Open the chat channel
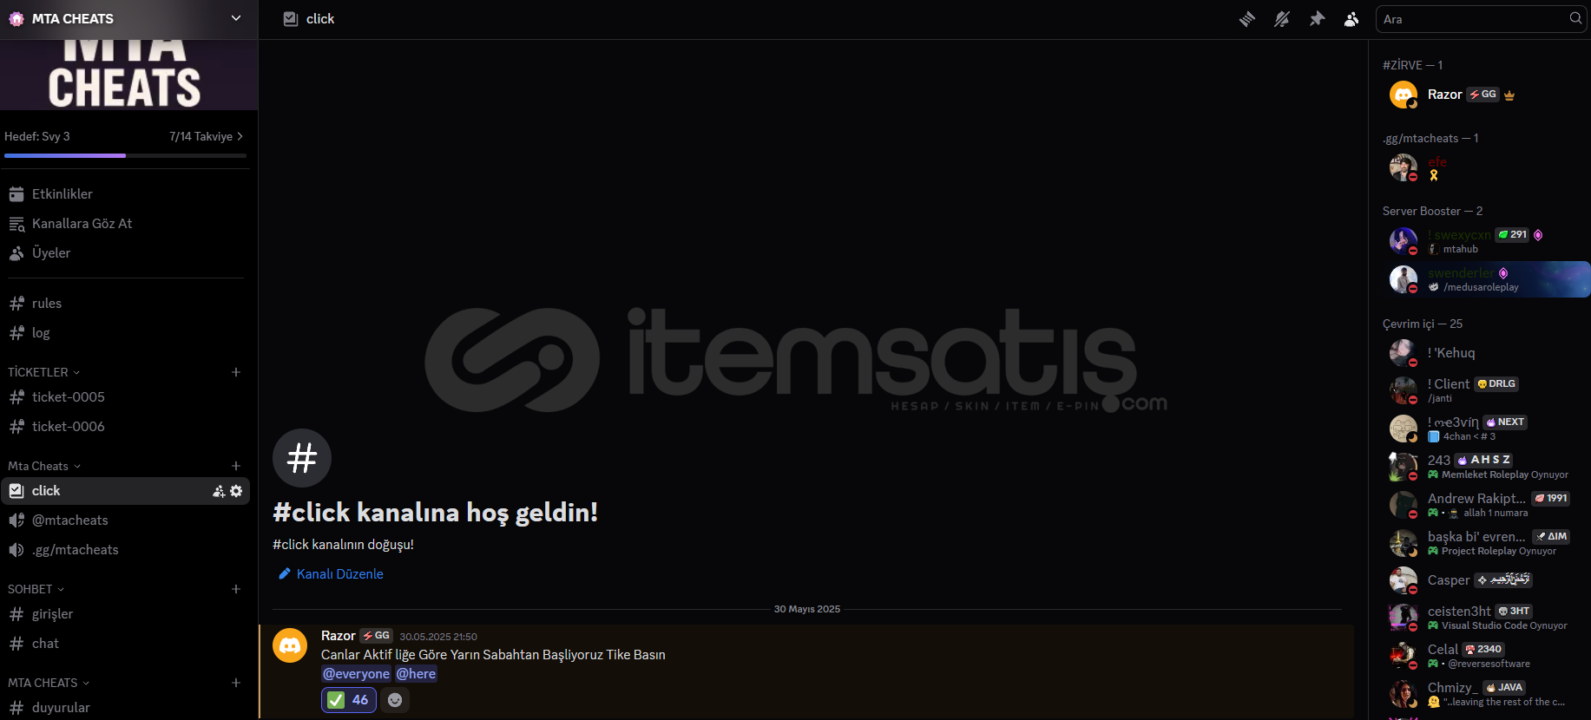This screenshot has height=720, width=1591. tap(125, 644)
